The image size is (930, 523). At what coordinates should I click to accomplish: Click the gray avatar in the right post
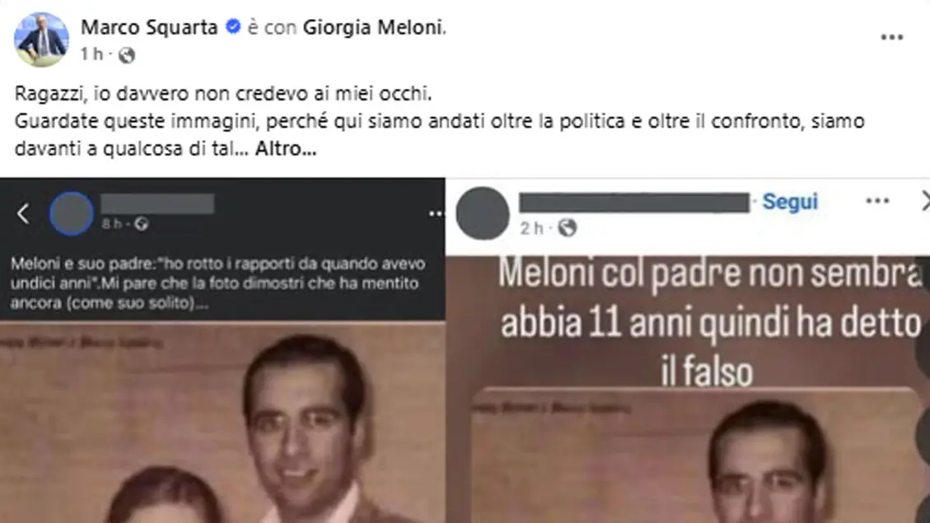coord(482,213)
